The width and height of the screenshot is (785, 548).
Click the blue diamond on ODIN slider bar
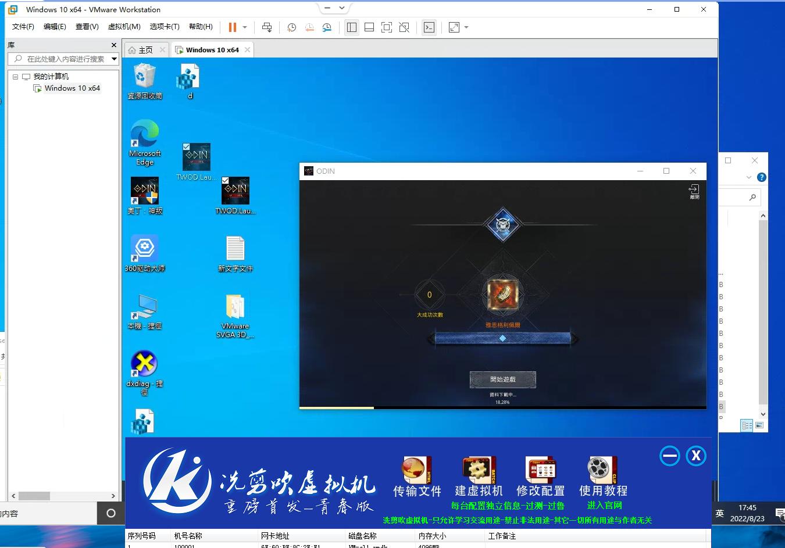503,338
